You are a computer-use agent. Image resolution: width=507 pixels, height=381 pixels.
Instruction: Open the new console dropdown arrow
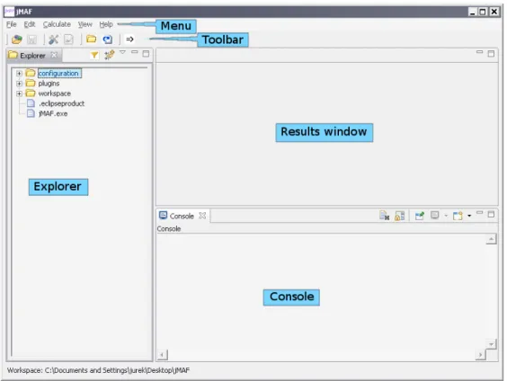(x=469, y=216)
